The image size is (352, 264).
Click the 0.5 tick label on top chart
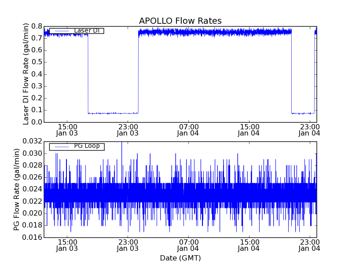37,62
